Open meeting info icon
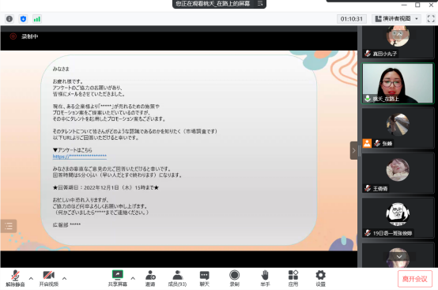 pyautogui.click(x=9, y=19)
